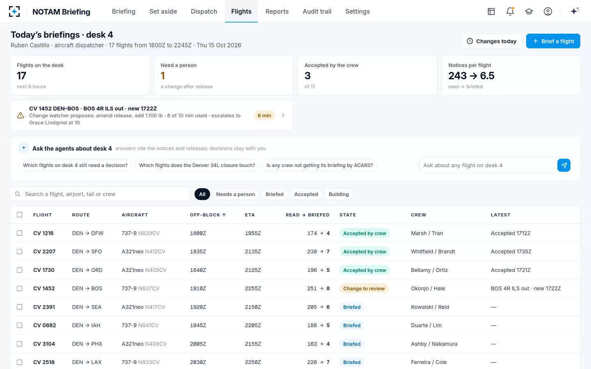Ask which flights still need a decision
This screenshot has height=369, width=591.
[x=75, y=165]
